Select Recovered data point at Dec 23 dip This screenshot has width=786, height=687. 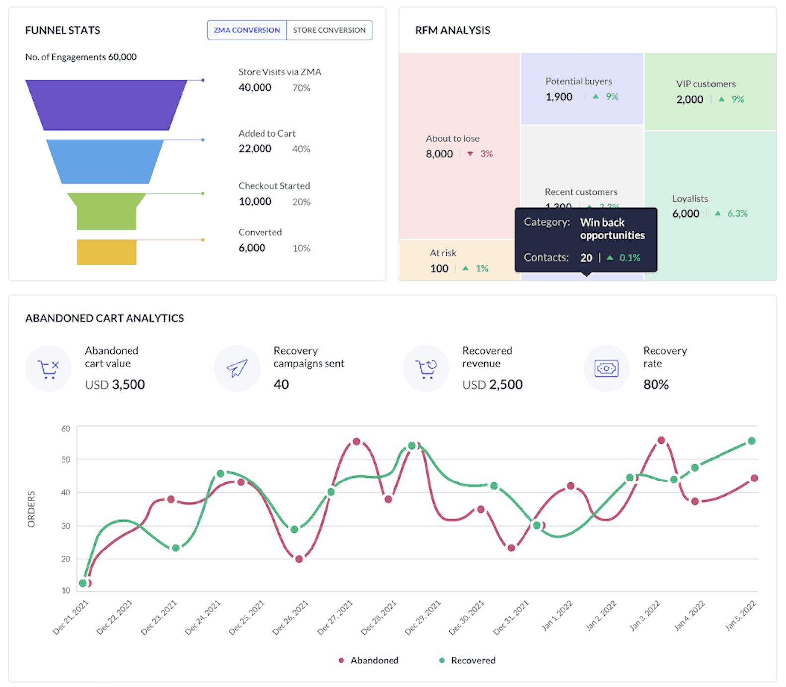(176, 548)
